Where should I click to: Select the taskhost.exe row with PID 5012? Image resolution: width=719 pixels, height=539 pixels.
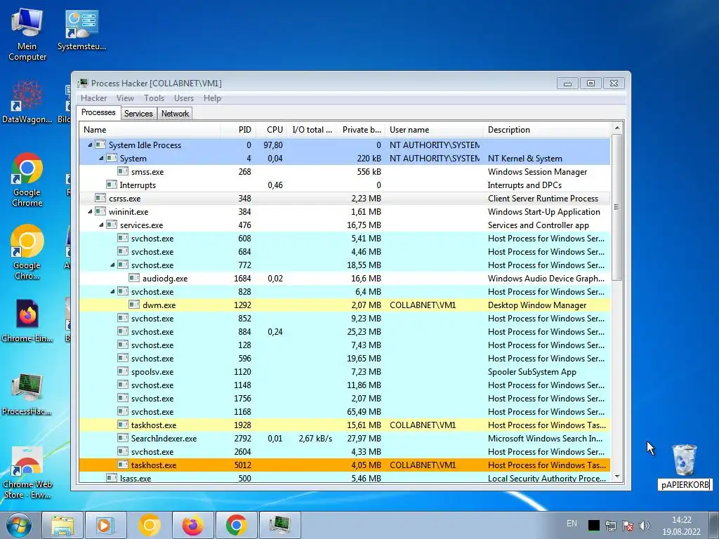coord(345,465)
